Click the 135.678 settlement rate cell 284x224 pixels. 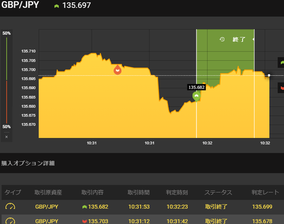tap(262, 221)
